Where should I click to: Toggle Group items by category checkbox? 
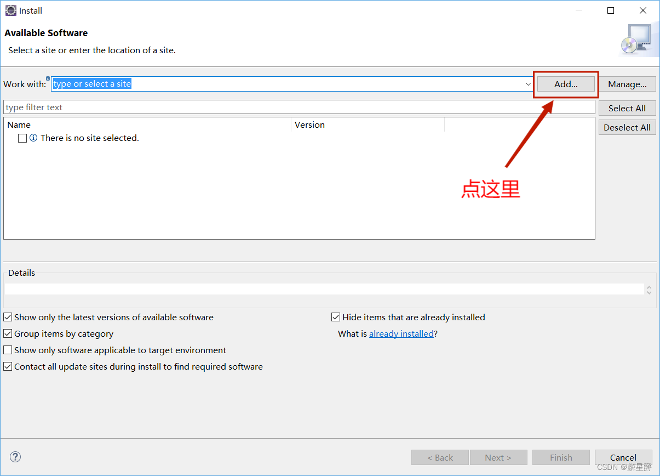click(x=8, y=333)
